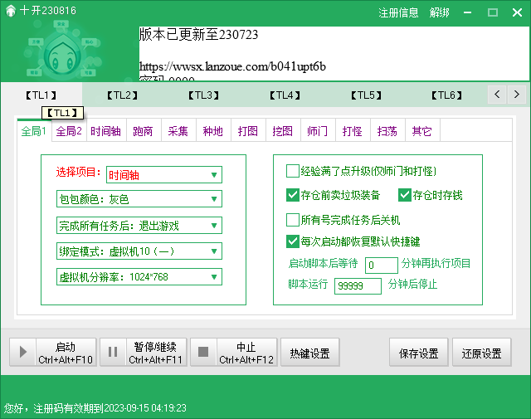Click the green mascot avatar image
Screen dimensions: 531x419
tap(69, 54)
